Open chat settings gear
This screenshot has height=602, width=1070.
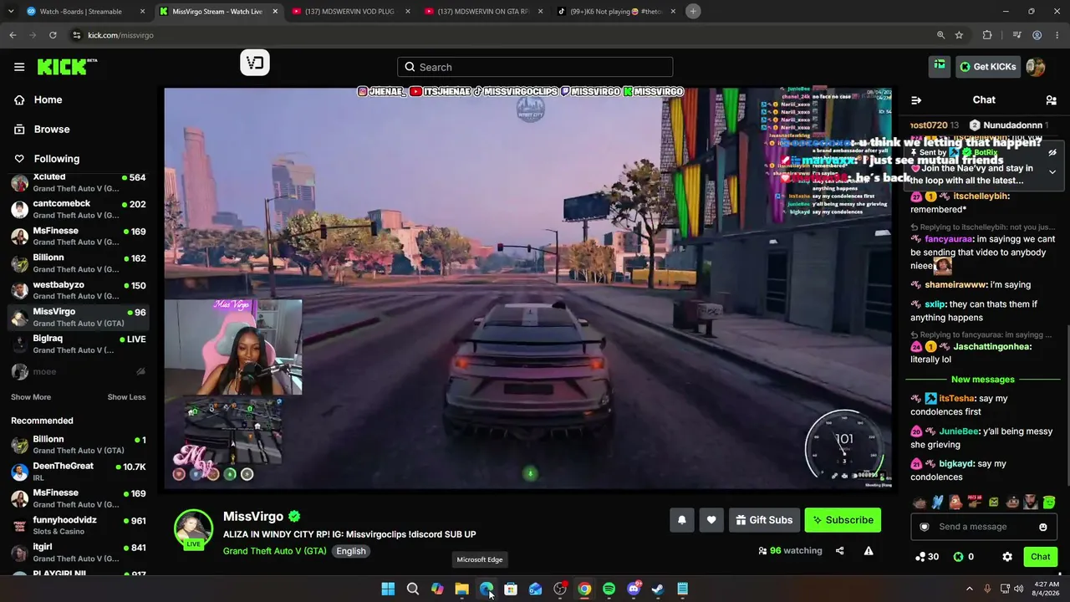click(1007, 557)
